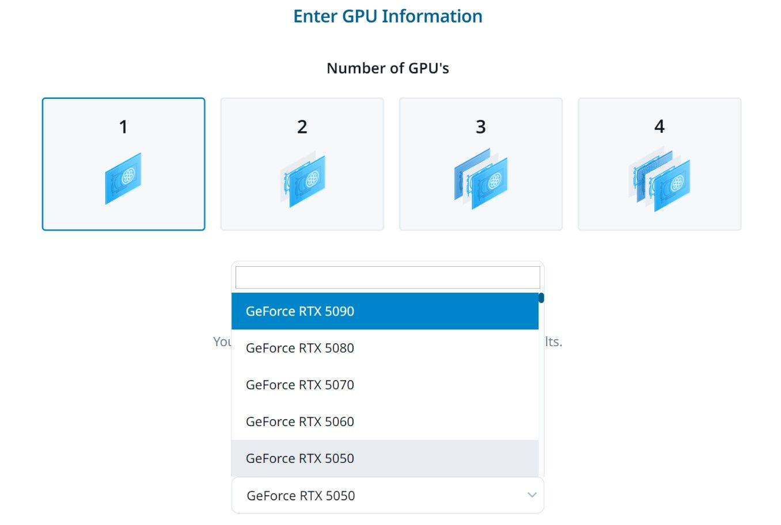Choose the "2" GPU quantity option
Screen dimensions: 781x525
point(302,163)
